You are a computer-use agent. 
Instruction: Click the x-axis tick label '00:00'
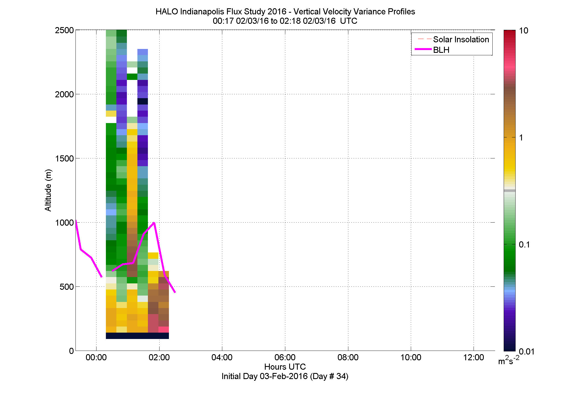[x=96, y=358]
